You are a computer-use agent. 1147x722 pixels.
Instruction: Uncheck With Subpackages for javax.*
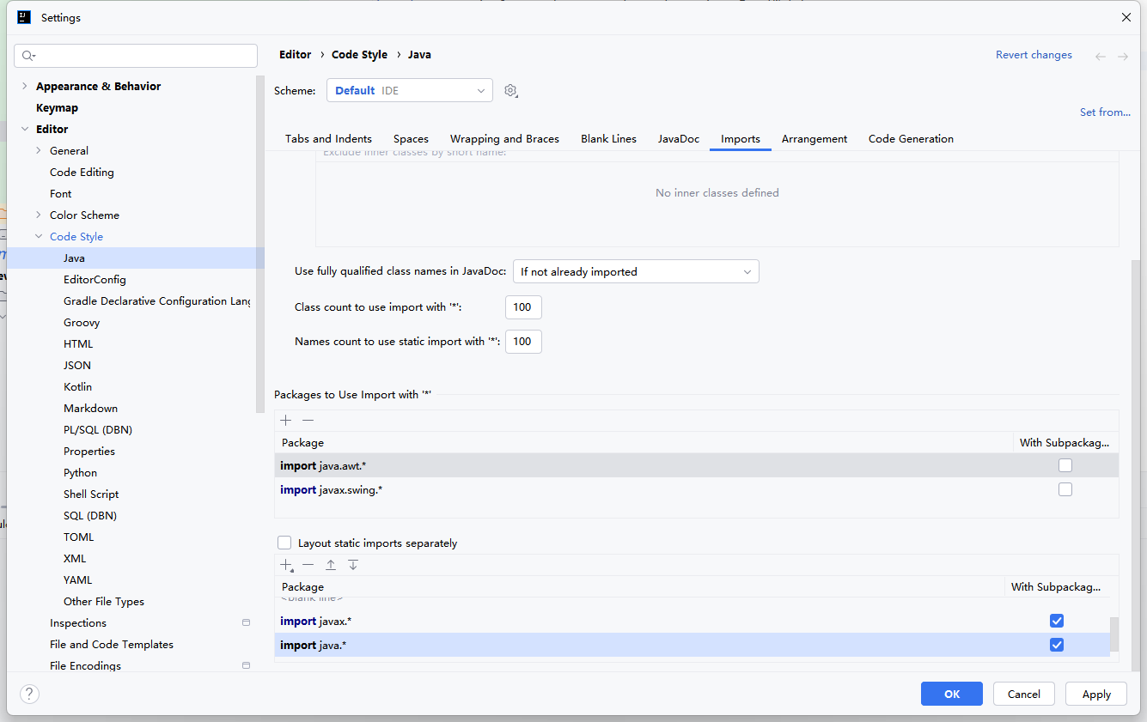coord(1056,620)
